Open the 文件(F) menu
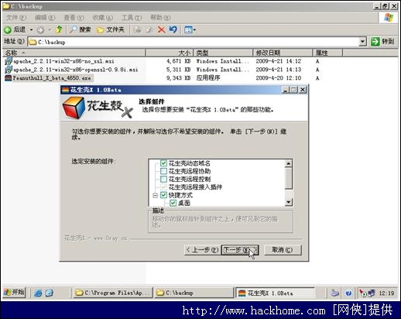 point(16,18)
